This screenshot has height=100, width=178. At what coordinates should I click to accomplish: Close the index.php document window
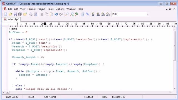coord(174,9)
